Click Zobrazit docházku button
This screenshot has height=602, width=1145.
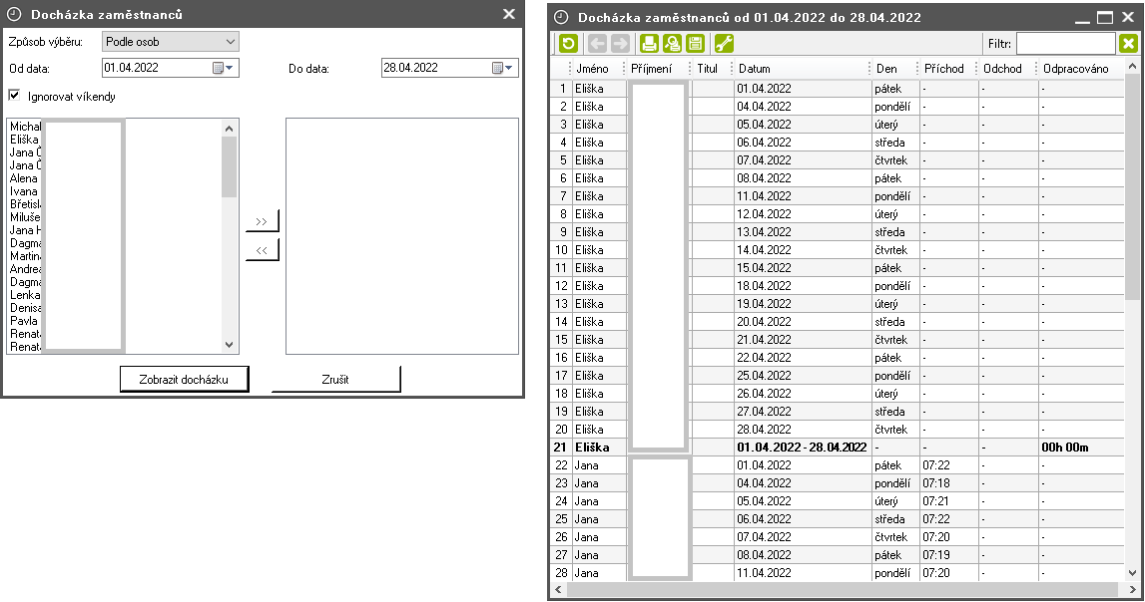click(x=184, y=379)
